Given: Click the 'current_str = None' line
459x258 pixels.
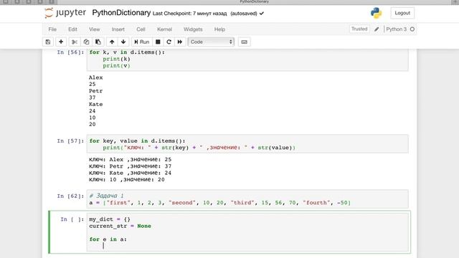Looking at the screenshot, I should tap(120, 226).
